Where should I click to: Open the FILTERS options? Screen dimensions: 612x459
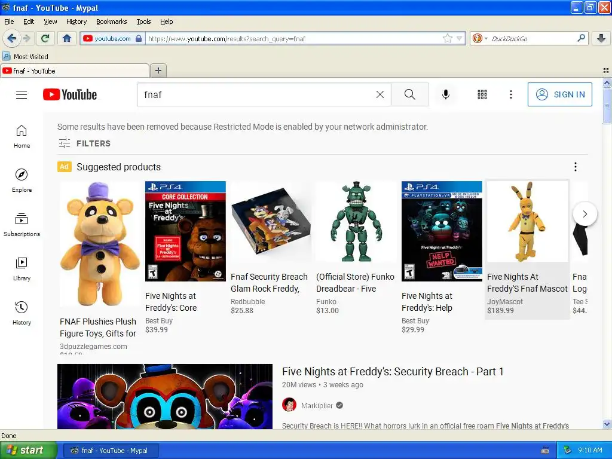[84, 143]
